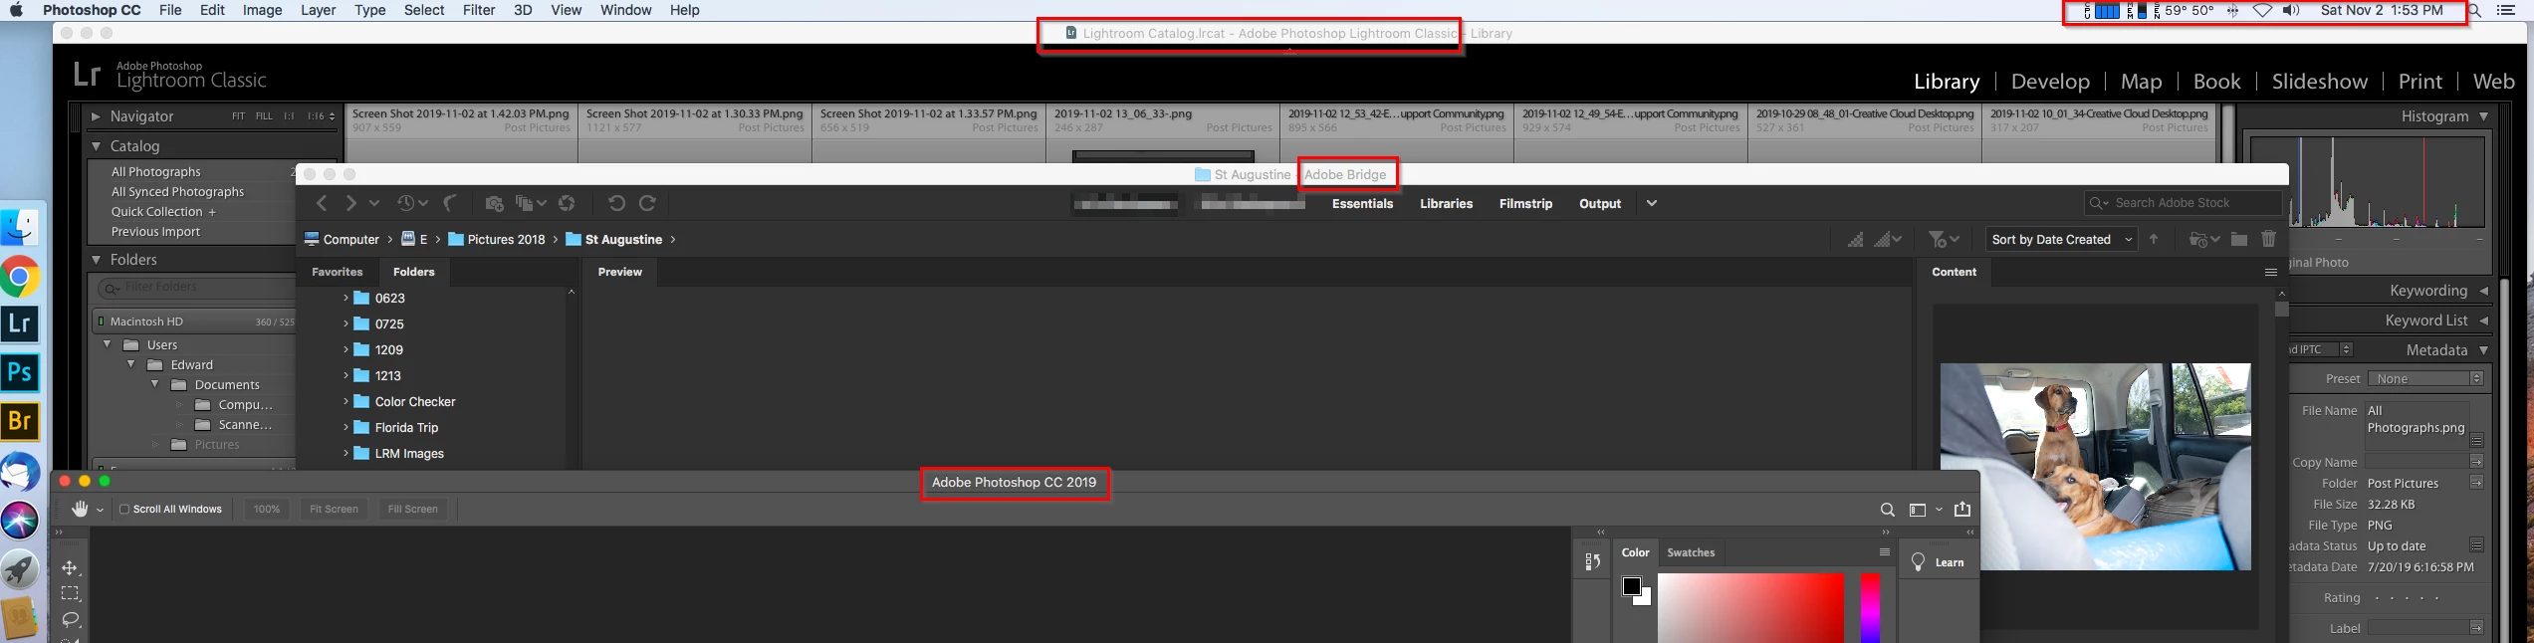Expand the 0623 folder in Bridge

point(346,298)
